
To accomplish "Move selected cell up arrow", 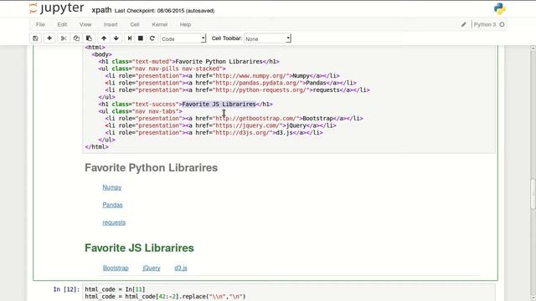I will [104, 38].
